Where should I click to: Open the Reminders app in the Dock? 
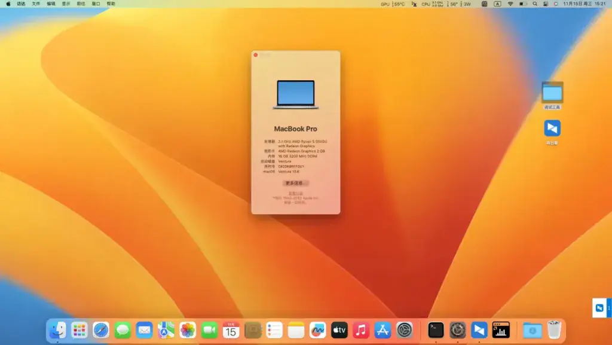[274, 331]
